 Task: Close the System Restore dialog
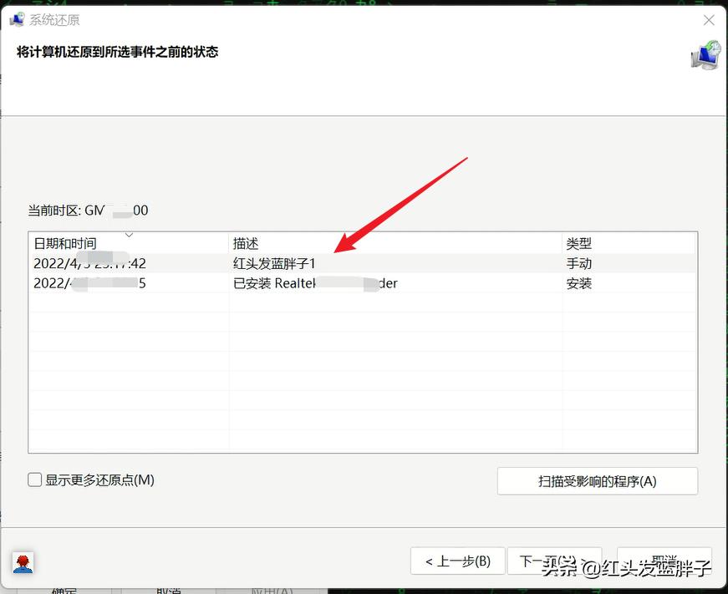pos(709,19)
